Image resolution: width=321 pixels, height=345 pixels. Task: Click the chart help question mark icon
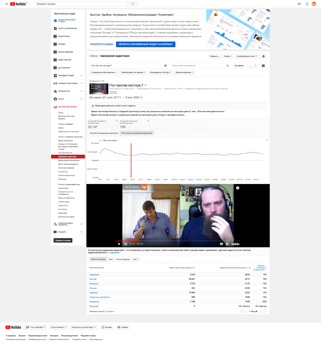click(267, 140)
